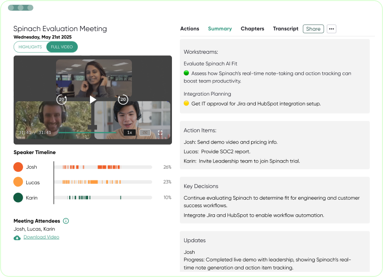Click the Download Video link
This screenshot has height=277, width=383.
(x=41, y=237)
